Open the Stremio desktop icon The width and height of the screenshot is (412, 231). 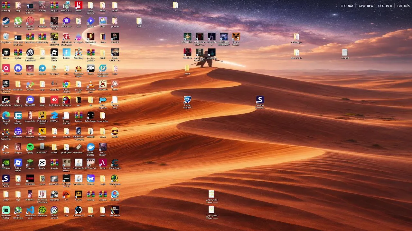[x=90, y=22]
